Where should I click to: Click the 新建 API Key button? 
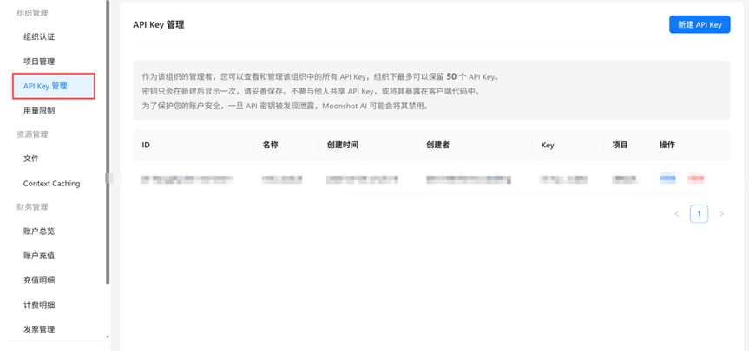700,24
